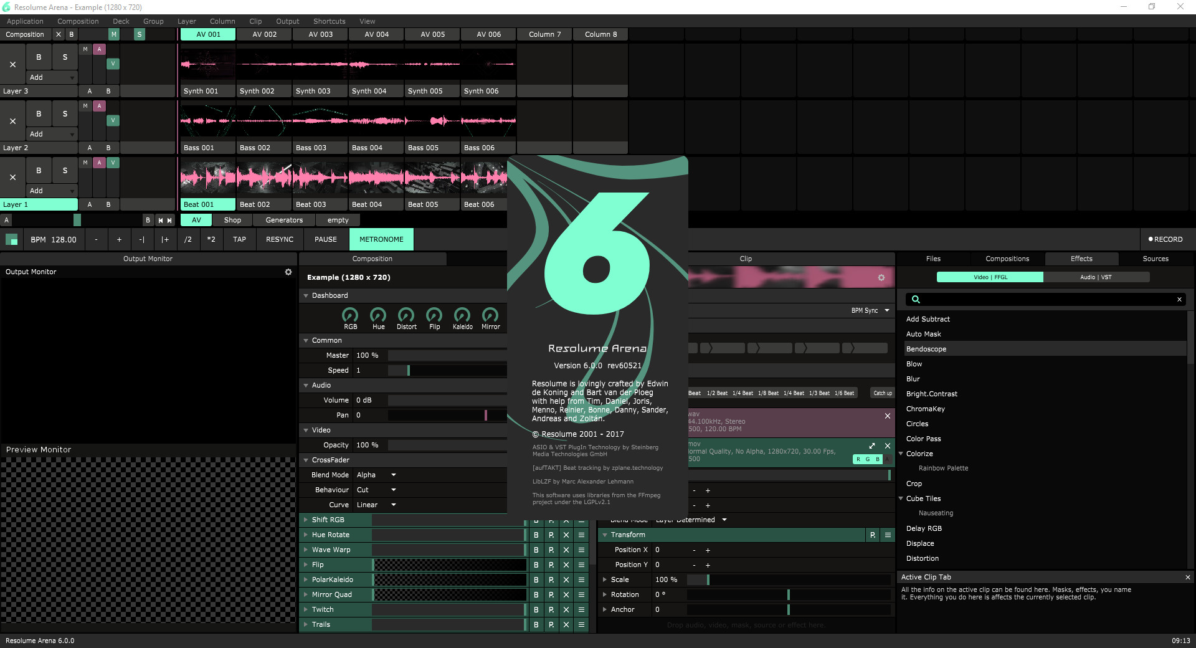Click the resize arrow on mov track

pyautogui.click(x=872, y=445)
